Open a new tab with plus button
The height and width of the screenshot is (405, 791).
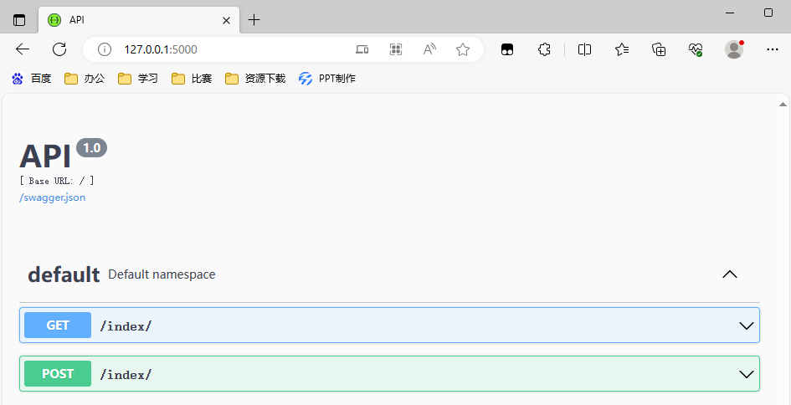[x=254, y=20]
